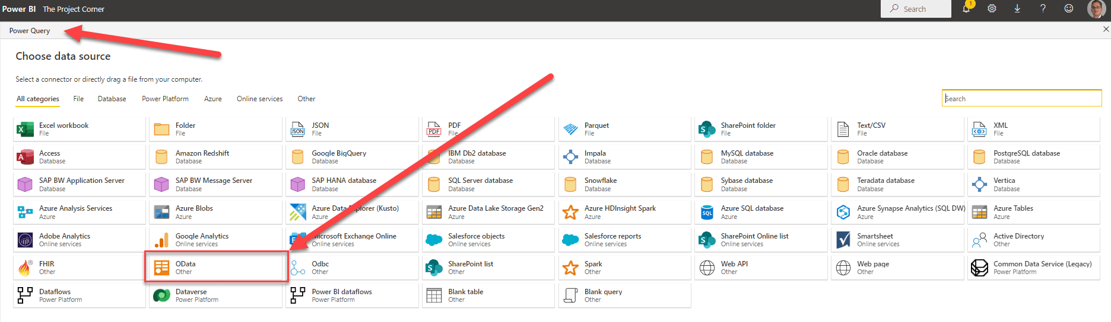Close the Power Query dialog
This screenshot has width=1111, height=322.
click(x=1106, y=29)
